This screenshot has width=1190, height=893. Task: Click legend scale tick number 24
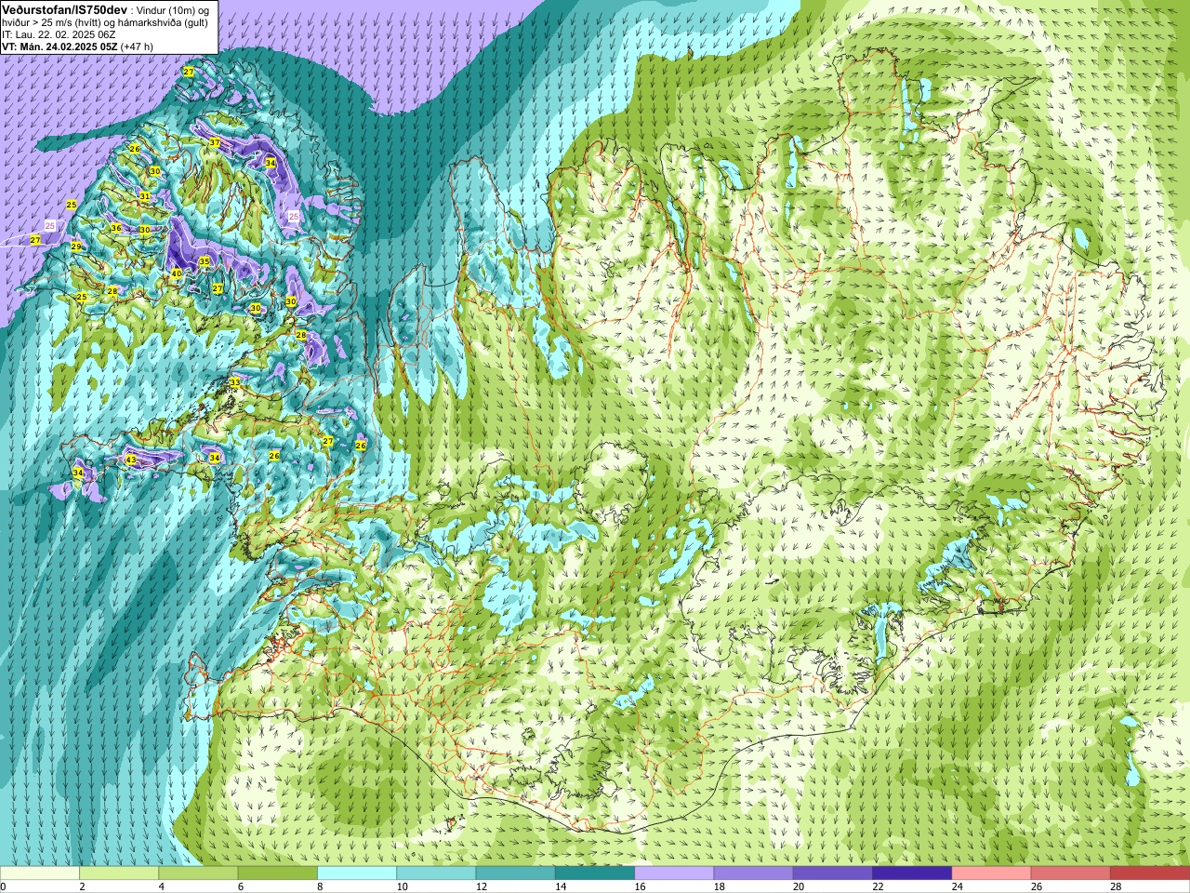coord(958,887)
